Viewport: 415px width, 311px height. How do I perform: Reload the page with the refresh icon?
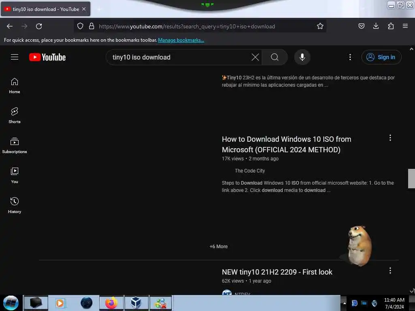[39, 26]
